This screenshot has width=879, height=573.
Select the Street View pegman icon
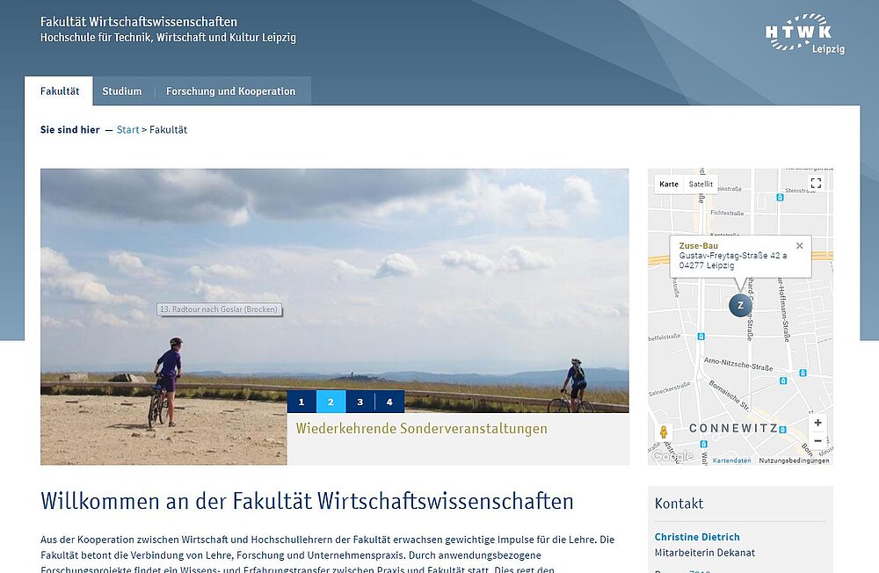[x=664, y=432]
